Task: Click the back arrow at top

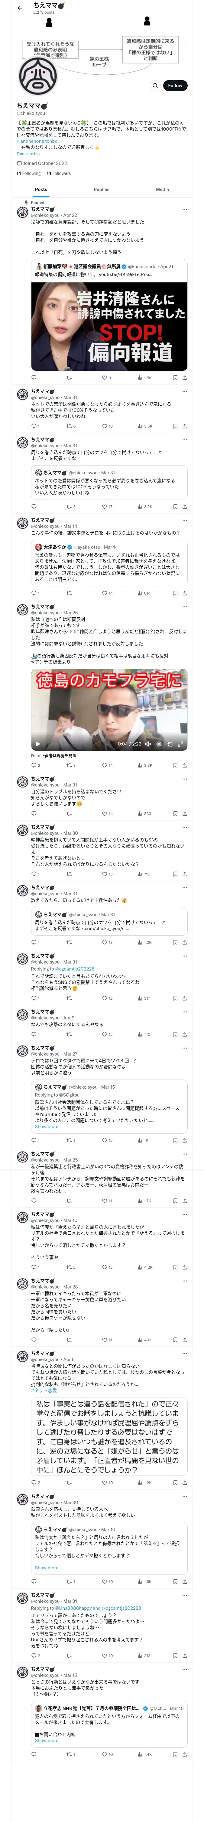Action: pos(20,8)
